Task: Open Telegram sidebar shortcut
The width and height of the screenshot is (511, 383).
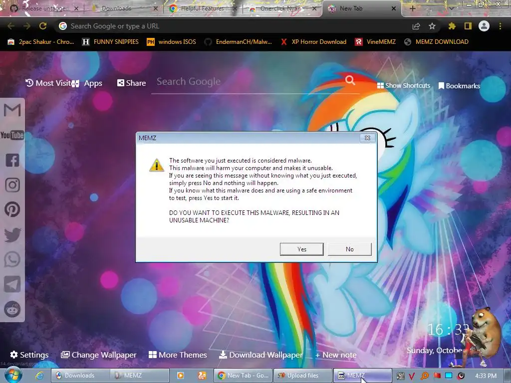Action: point(12,284)
